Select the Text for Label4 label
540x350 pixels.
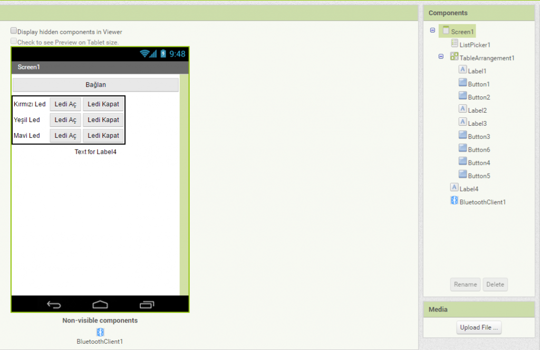coord(95,152)
